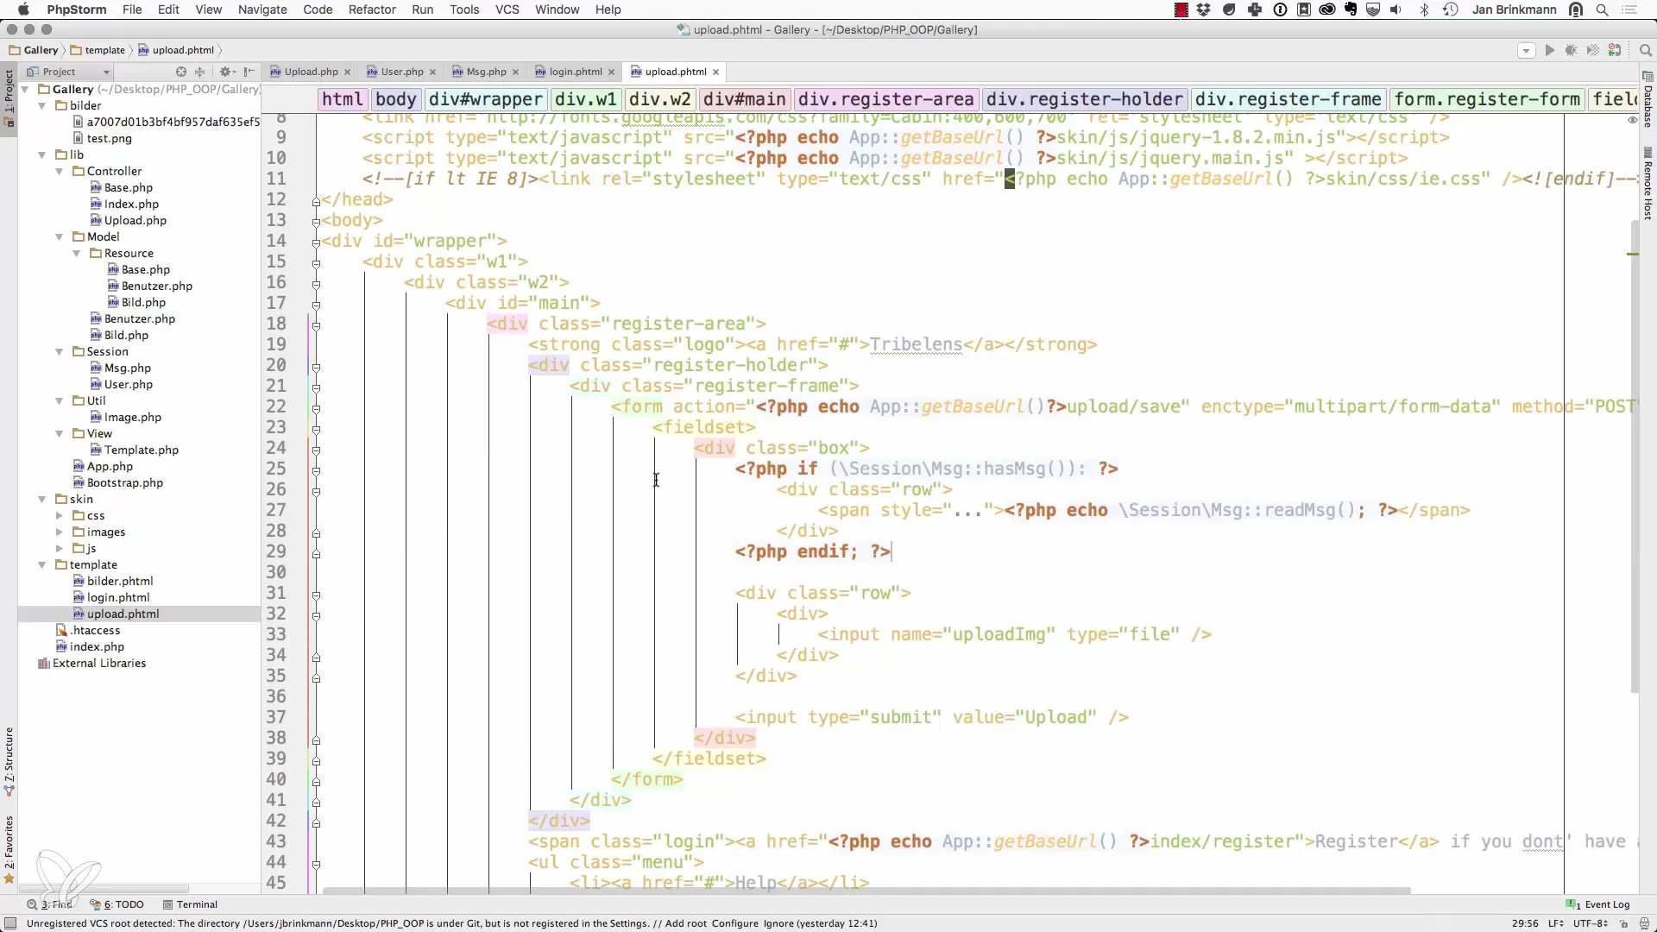Toggle the listen for PHP debug connections icon
The height and width of the screenshot is (932, 1657).
1615,50
